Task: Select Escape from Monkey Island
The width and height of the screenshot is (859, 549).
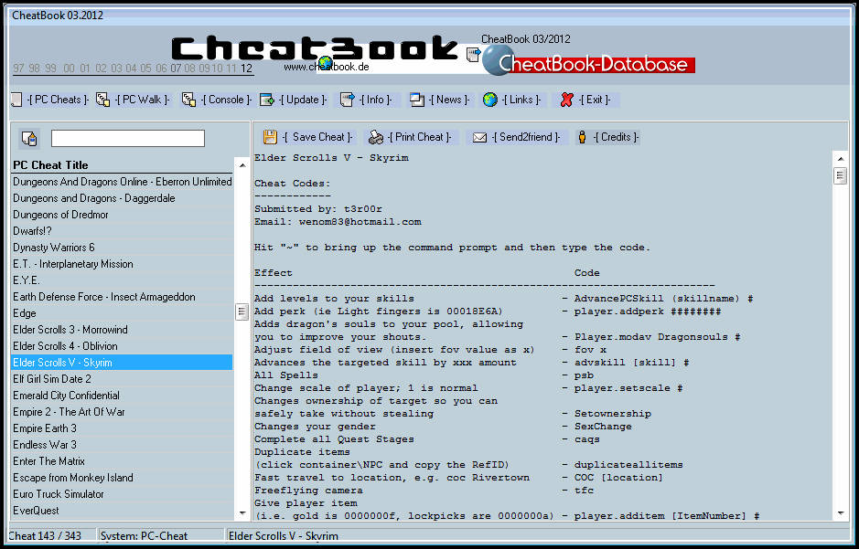Action: [123, 478]
